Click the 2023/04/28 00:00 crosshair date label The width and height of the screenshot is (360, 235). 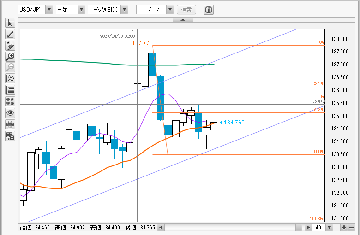point(117,36)
